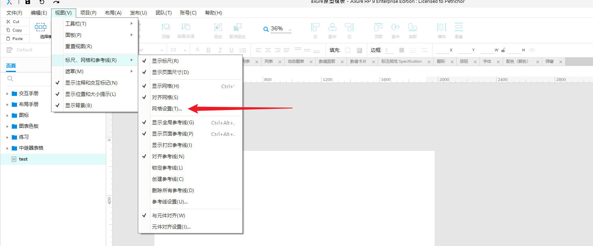This screenshot has width=593, height=246.
Task: Open 元件对齐设置(I)... settings
Action: 191,227
